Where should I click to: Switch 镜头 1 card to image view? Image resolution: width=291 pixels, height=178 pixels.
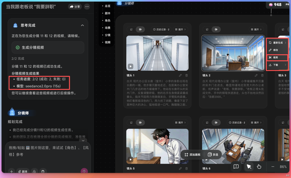131,29
